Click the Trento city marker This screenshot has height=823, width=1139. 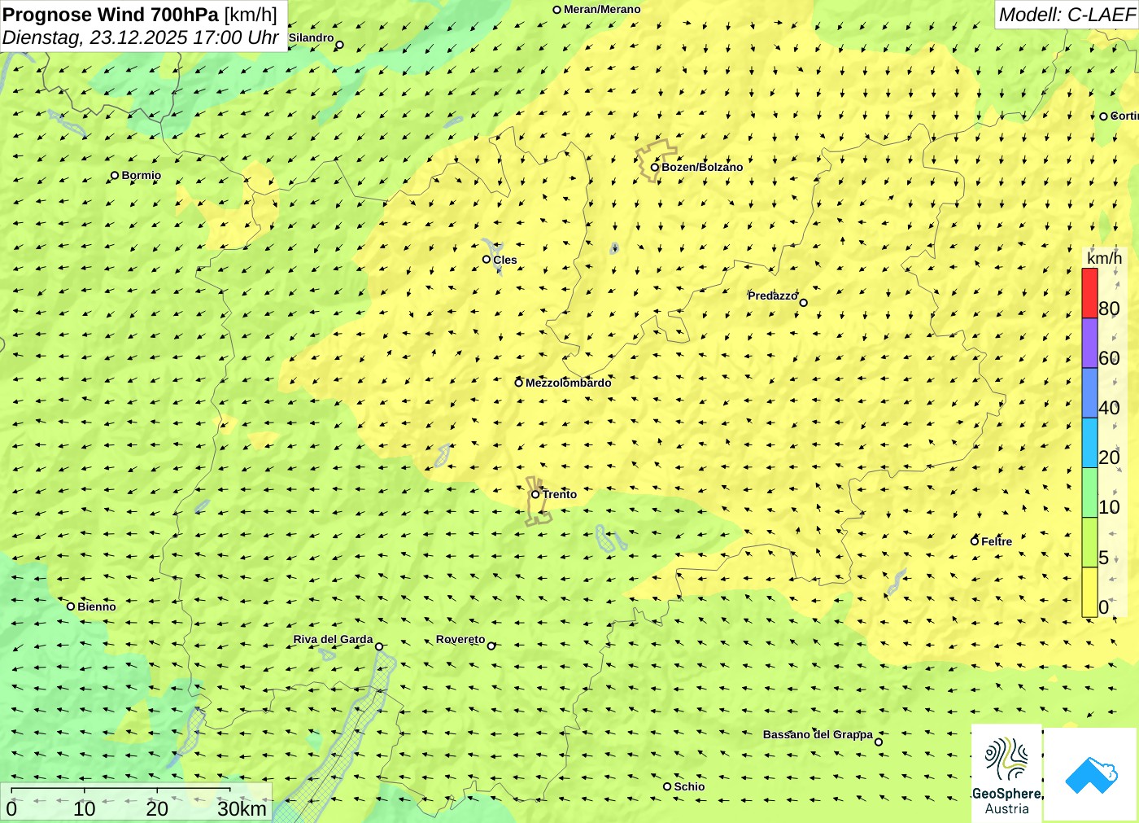(535, 494)
